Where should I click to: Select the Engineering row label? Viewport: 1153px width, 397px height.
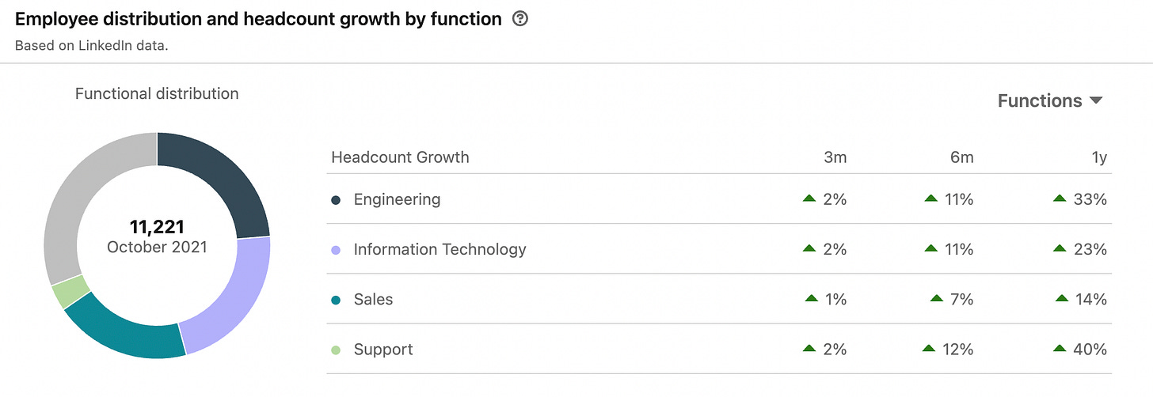point(397,199)
